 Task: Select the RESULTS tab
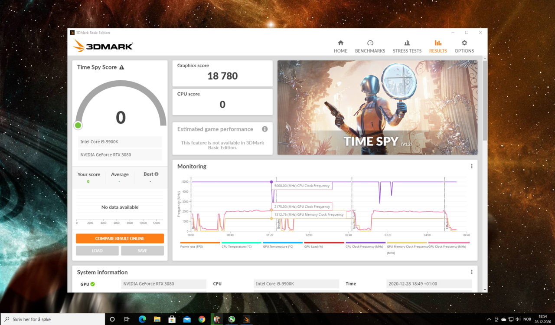(x=438, y=46)
